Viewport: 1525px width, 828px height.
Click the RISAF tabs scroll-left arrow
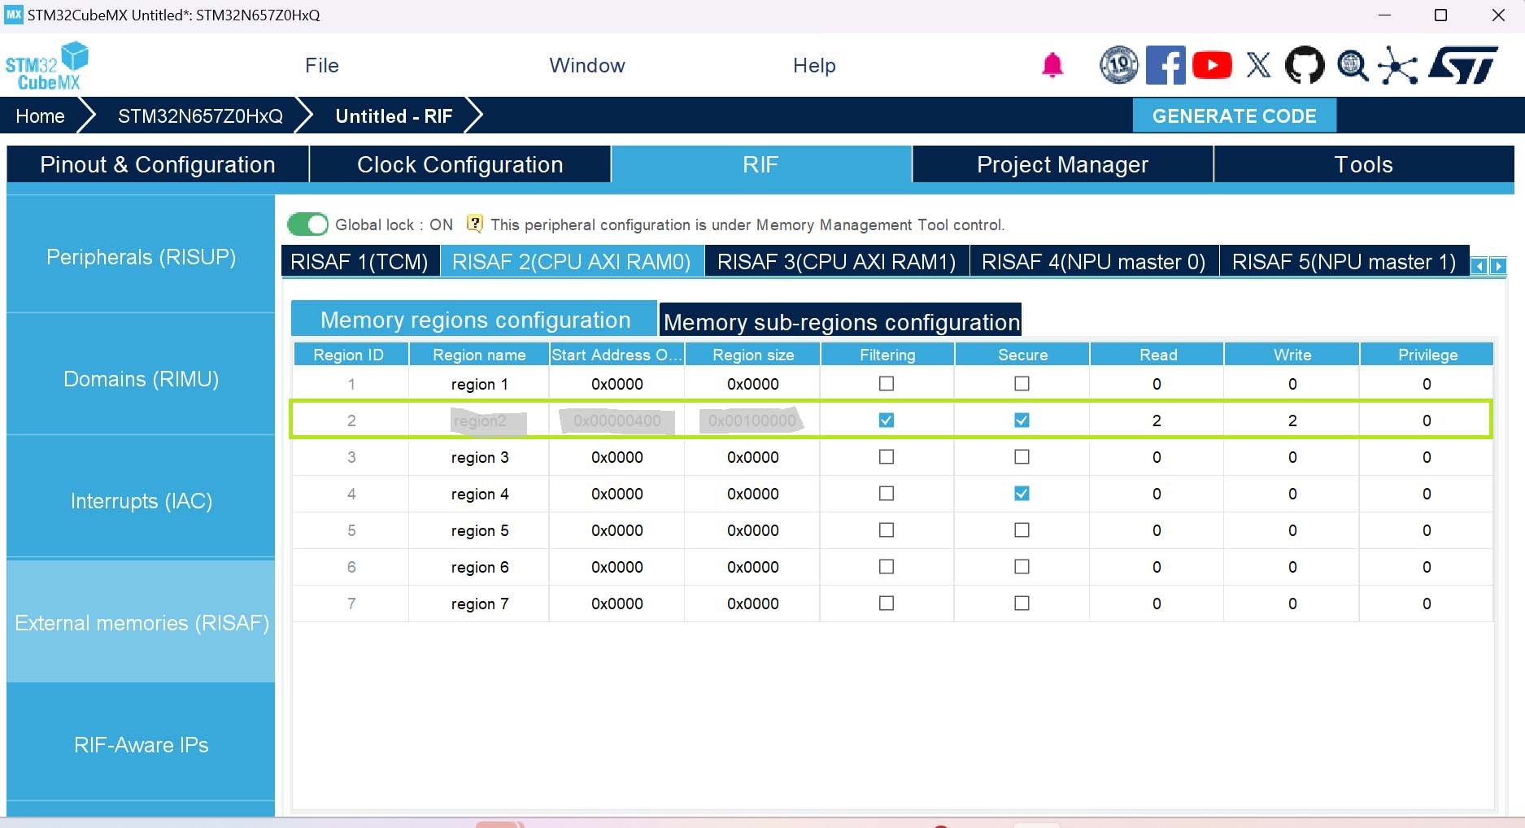(1479, 266)
